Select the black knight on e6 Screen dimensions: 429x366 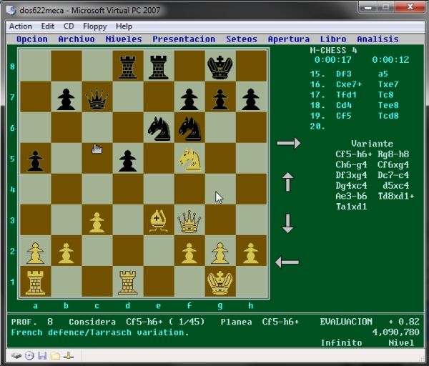[159, 129]
